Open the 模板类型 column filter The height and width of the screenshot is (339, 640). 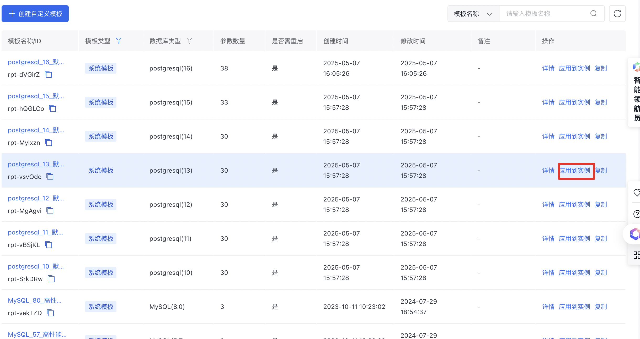click(119, 41)
